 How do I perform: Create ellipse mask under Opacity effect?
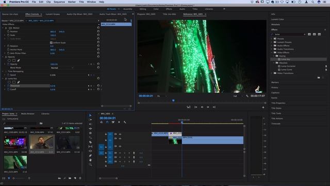point(9,60)
